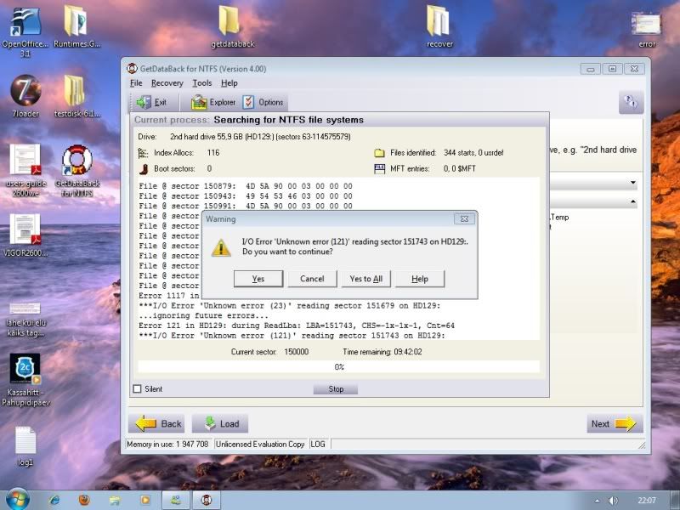Click the Load button
Viewport: 680px width, 510px height.
click(x=220, y=423)
